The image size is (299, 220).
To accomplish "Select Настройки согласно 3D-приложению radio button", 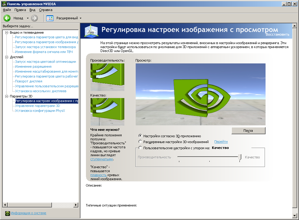I will click(x=140, y=136).
